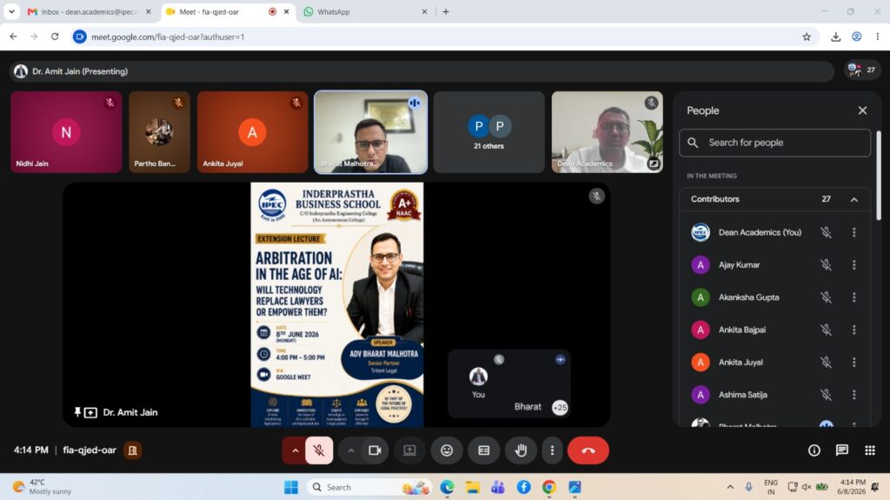Collapse the Contributors list chevron
The image size is (890, 500).
[853, 199]
